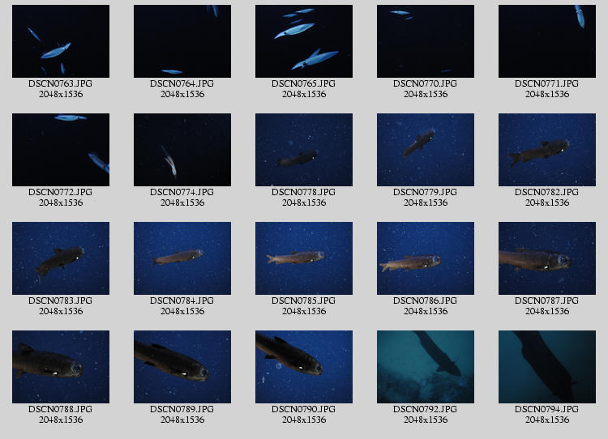Select the DSCN0789.JPG fish thumbnail
The height and width of the screenshot is (439, 608).
(x=182, y=367)
